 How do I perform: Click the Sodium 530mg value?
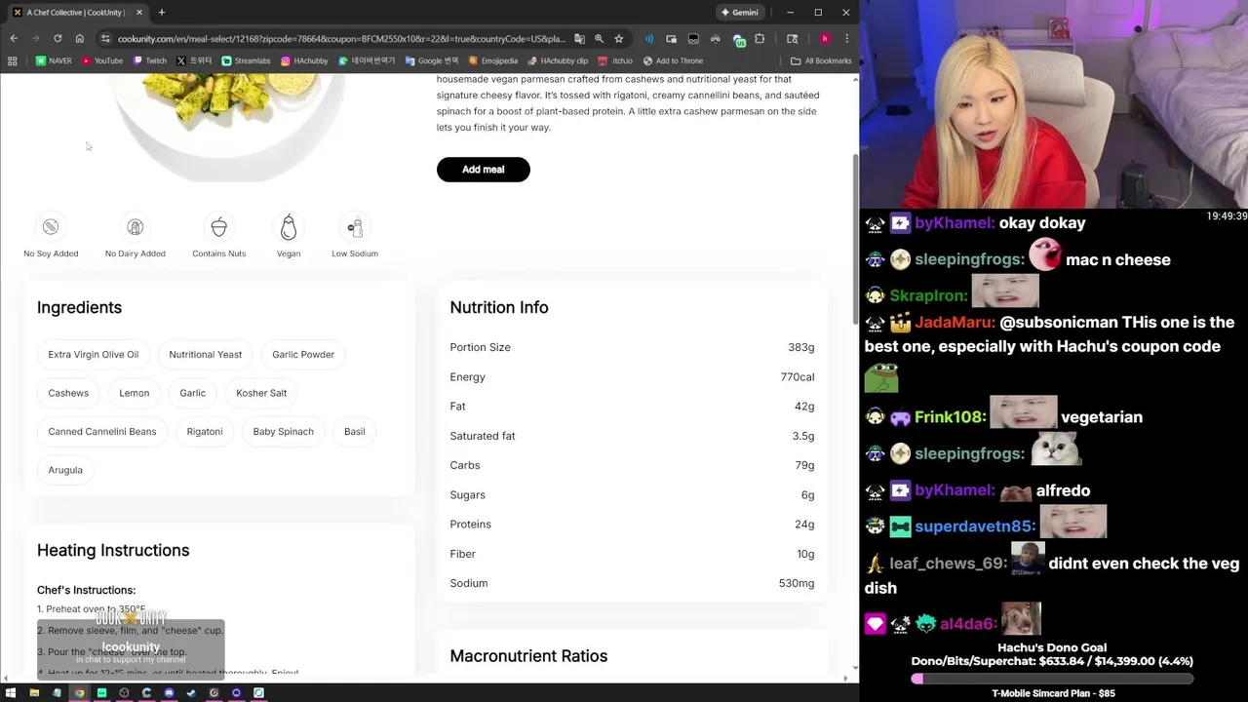(797, 583)
